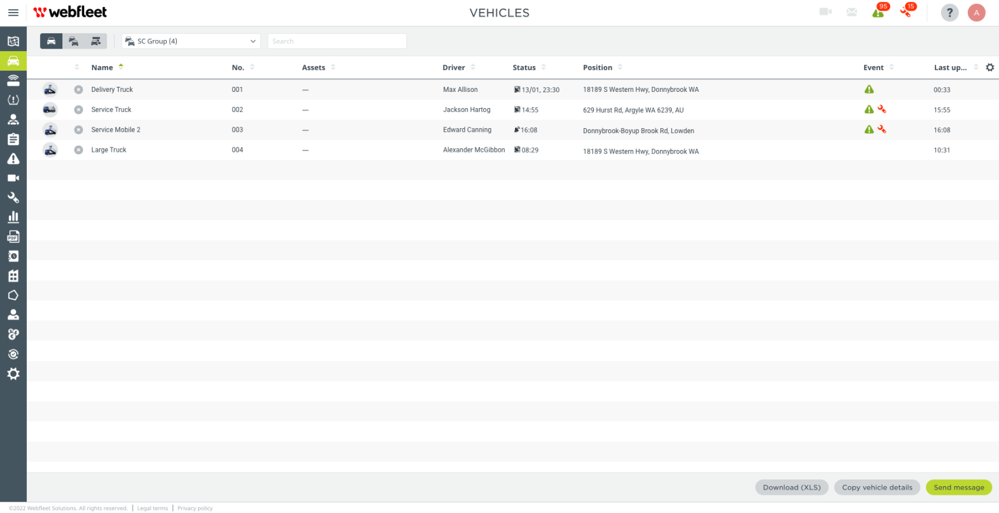Open the Map view in sidebar
999x513 pixels.
(13, 41)
